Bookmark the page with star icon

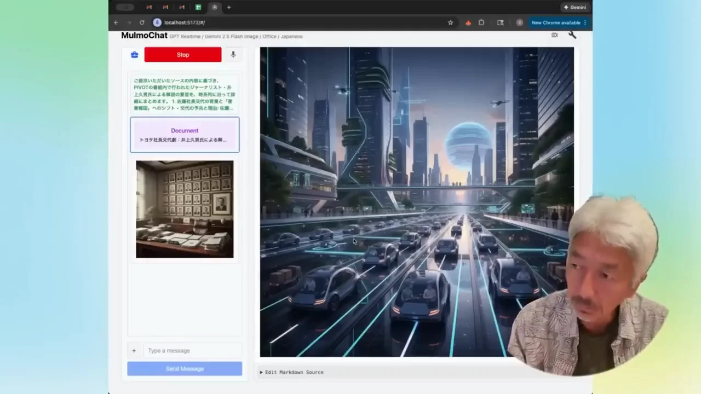[451, 22]
